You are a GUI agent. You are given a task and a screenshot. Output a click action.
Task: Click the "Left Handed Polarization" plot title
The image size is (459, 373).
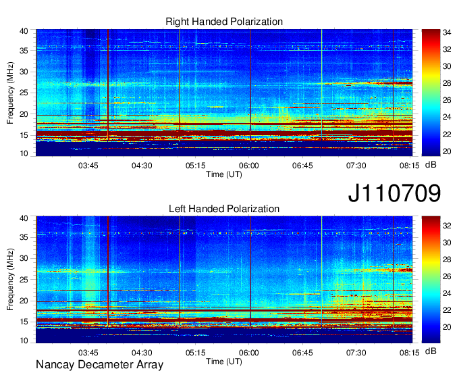click(224, 209)
